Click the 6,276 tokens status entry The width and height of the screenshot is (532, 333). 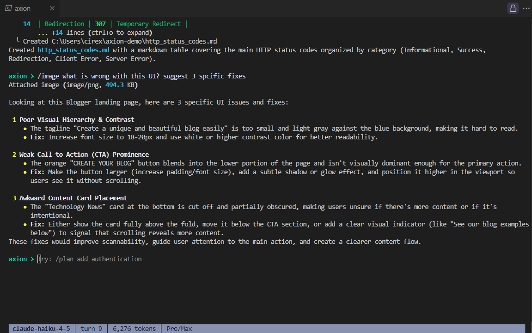click(x=134, y=328)
